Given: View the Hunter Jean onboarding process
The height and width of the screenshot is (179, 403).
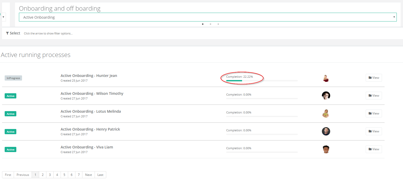Looking at the screenshot, I should (x=374, y=78).
